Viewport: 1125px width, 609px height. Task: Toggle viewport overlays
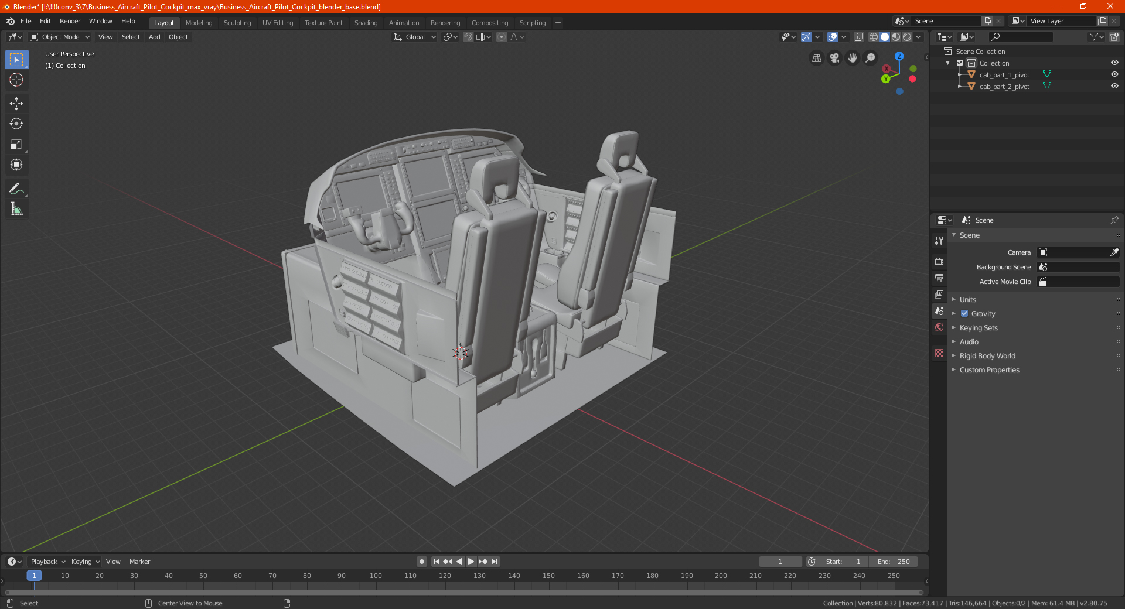pos(833,37)
